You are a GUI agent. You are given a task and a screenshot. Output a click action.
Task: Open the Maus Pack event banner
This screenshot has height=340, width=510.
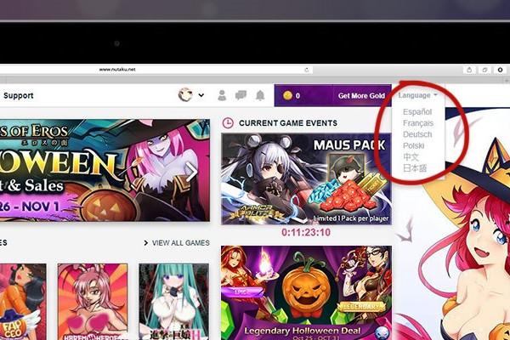click(x=306, y=179)
